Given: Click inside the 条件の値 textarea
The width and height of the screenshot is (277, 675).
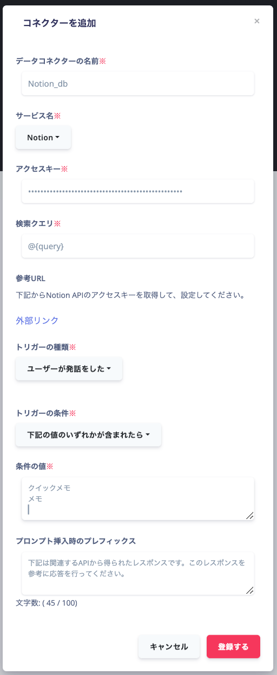Looking at the screenshot, I should pyautogui.click(x=138, y=499).
